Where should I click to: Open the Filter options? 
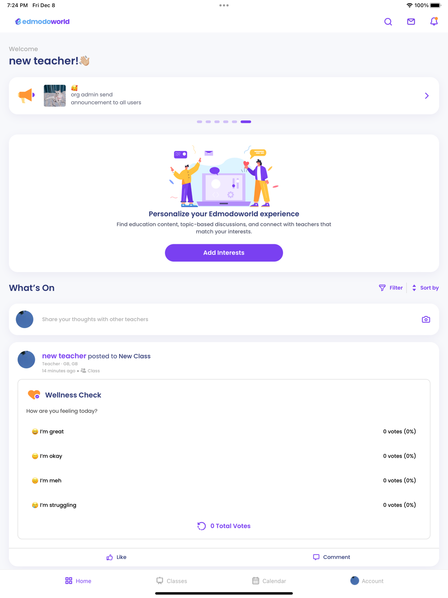[391, 288]
